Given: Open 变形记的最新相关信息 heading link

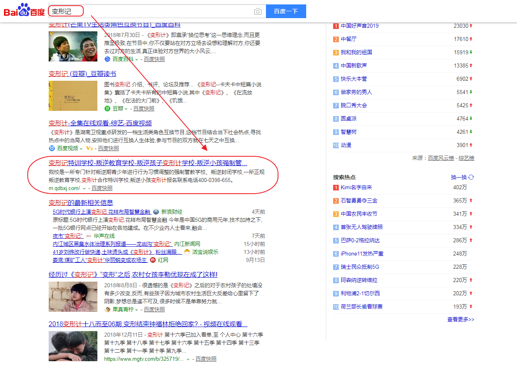Looking at the screenshot, I should coord(81,203).
